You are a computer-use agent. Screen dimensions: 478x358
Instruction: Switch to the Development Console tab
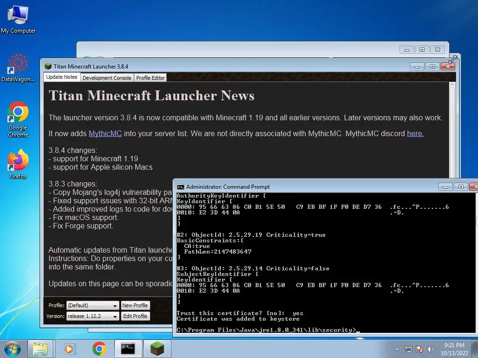(x=107, y=78)
